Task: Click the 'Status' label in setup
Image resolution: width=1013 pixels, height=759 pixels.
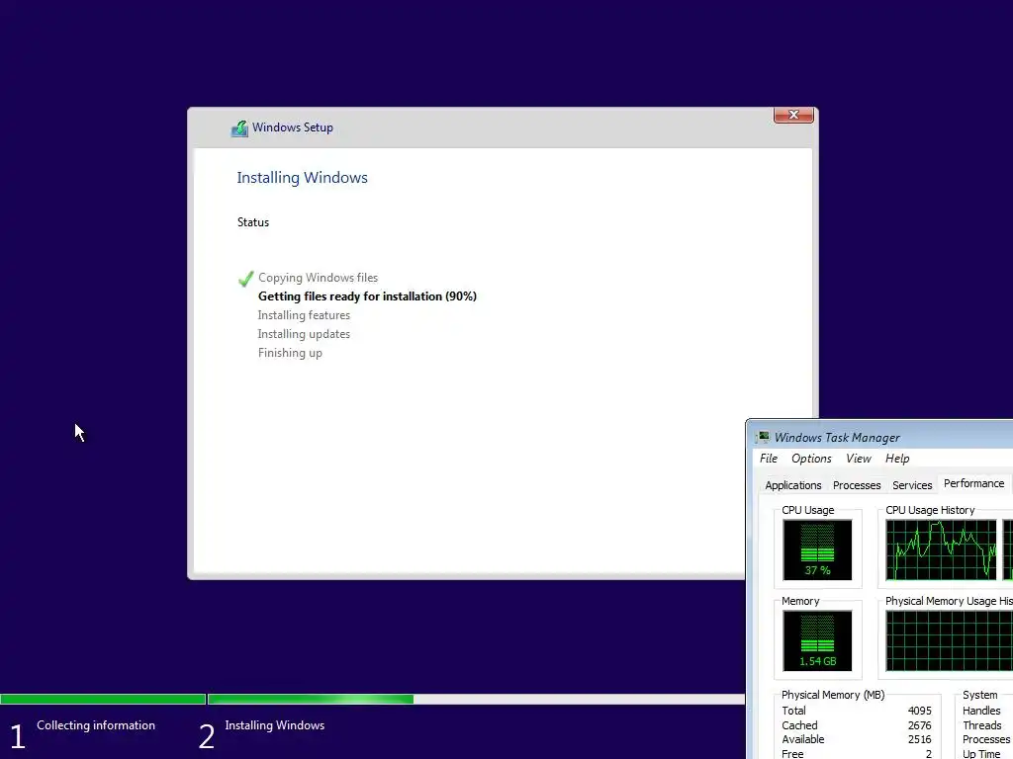Action: [x=252, y=222]
